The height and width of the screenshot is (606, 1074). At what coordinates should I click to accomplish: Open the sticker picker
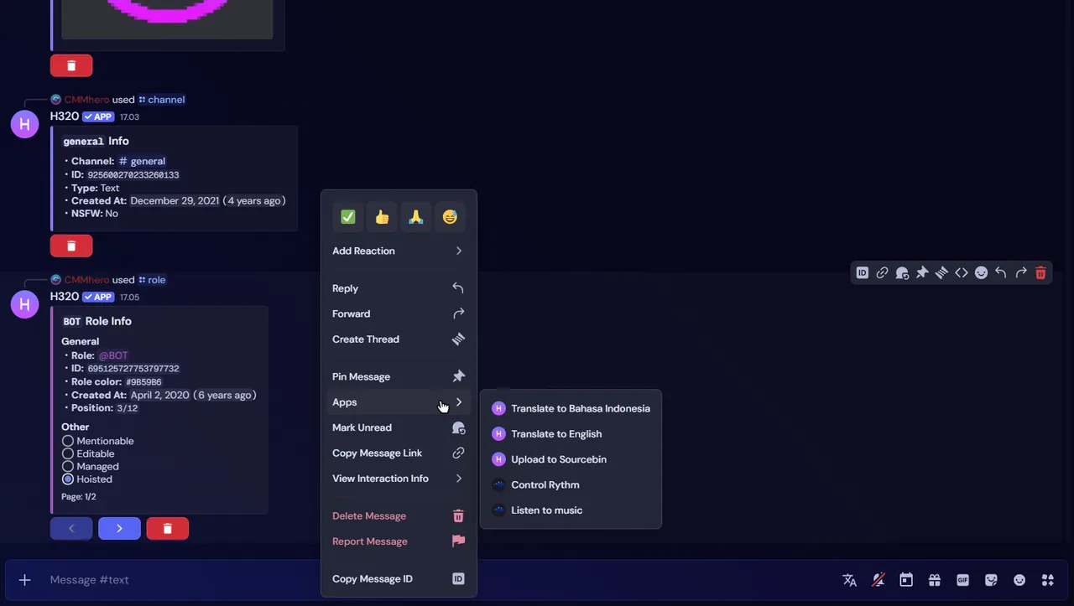point(991,580)
